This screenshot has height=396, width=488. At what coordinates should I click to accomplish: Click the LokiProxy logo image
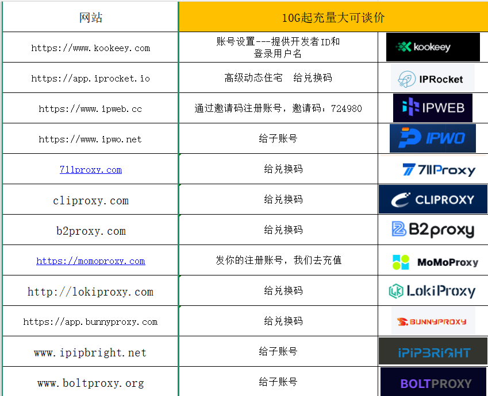tap(432, 291)
